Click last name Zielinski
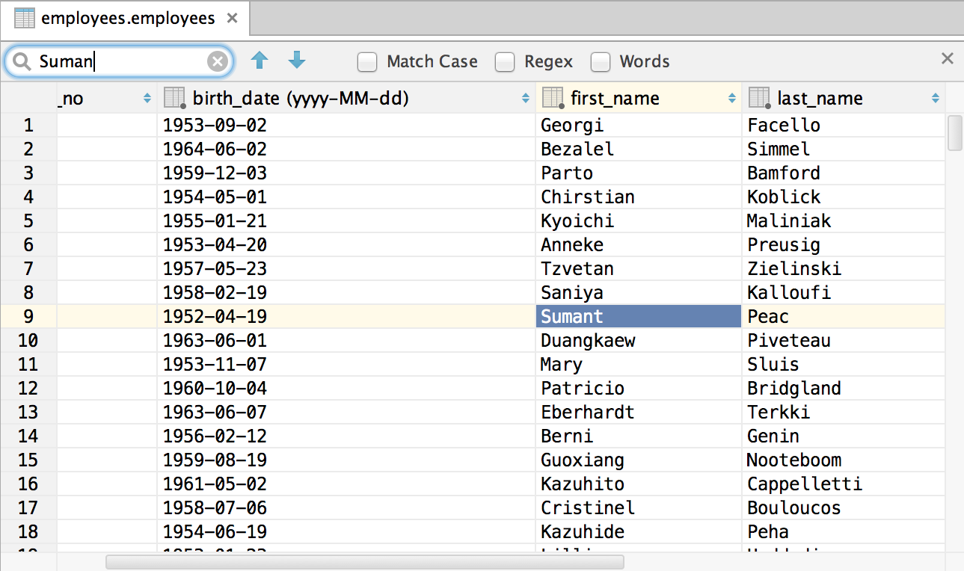The image size is (964, 571). click(794, 268)
